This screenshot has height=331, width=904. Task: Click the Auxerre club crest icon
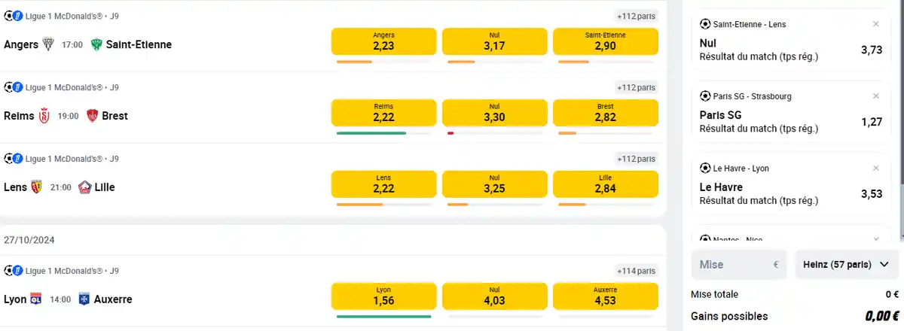(x=84, y=299)
